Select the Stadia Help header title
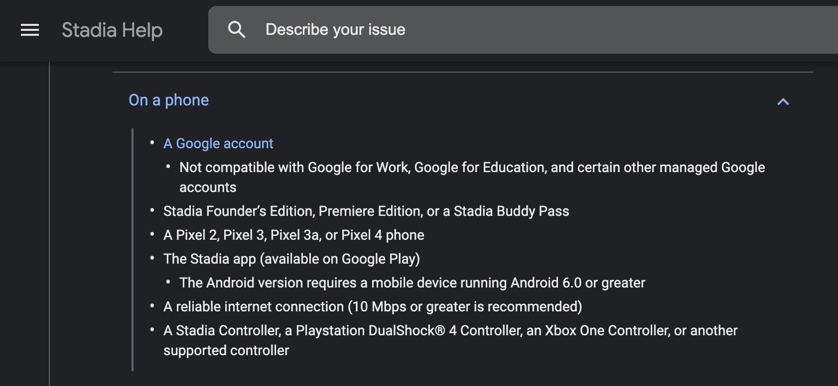Screen dimensions: 838x386 pyautogui.click(x=112, y=30)
